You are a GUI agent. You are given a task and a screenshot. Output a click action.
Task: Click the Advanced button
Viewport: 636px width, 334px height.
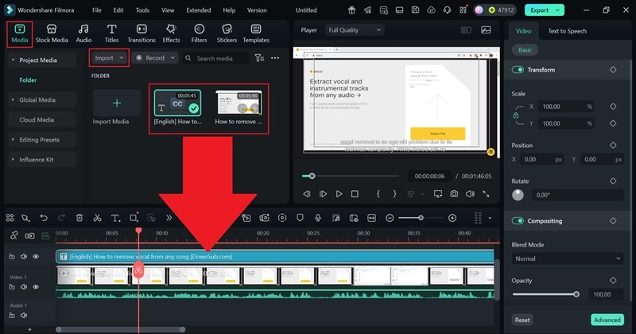(x=607, y=320)
